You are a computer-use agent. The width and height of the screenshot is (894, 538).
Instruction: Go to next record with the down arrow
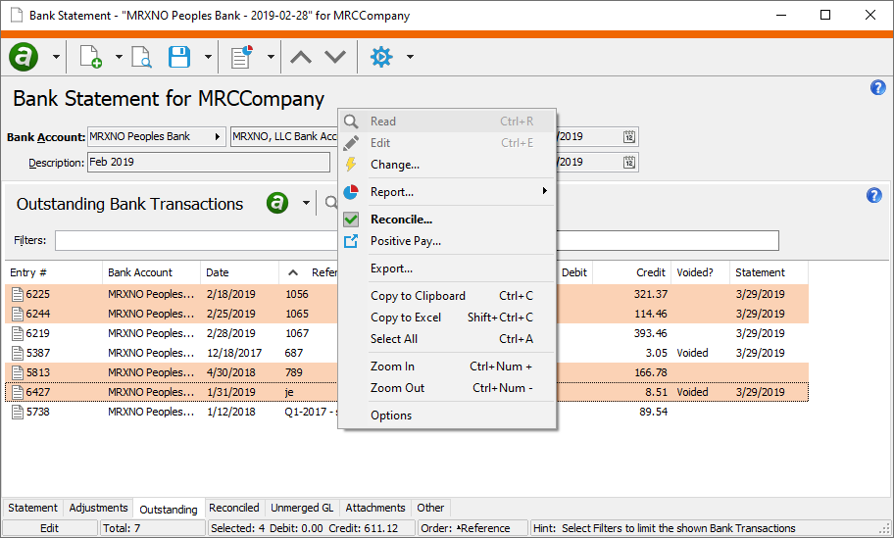(335, 57)
